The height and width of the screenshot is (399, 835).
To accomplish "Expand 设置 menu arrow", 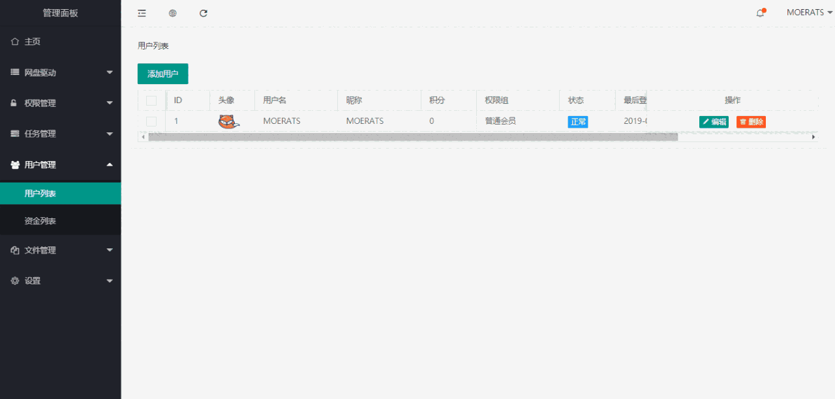I will point(110,281).
